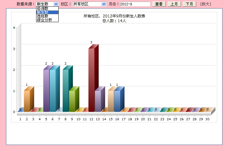Screen dimensions: 225x150
Task: Open the 数据来源 dropdown arrow
Action: click(56, 4)
